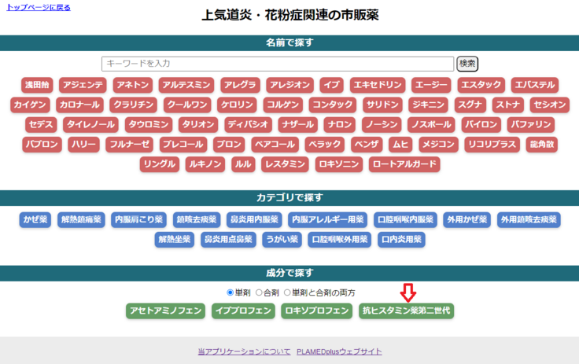579x364 pixels.
Task: Visit the PLAMEDplusウェブサイト link
Action: [339, 351]
